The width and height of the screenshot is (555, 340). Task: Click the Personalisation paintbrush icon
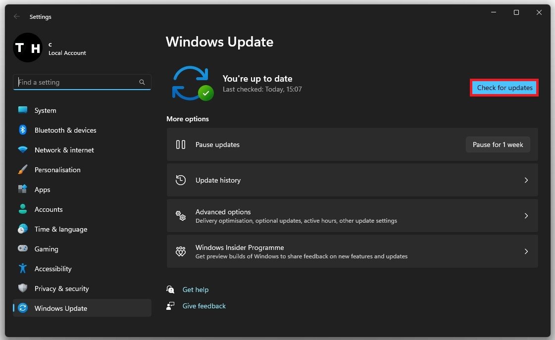23,169
